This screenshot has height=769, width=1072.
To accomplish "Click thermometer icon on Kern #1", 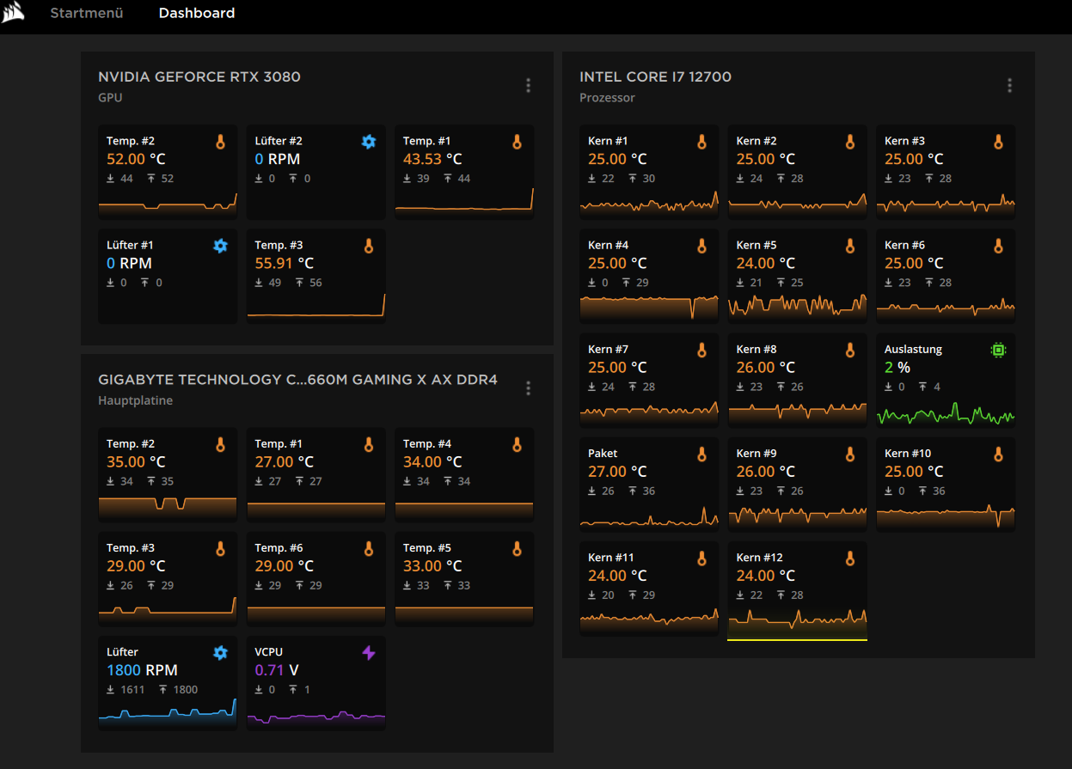I will pyautogui.click(x=701, y=142).
